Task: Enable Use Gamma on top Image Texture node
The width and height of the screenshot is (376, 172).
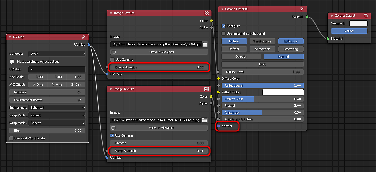Action: [x=112, y=60]
